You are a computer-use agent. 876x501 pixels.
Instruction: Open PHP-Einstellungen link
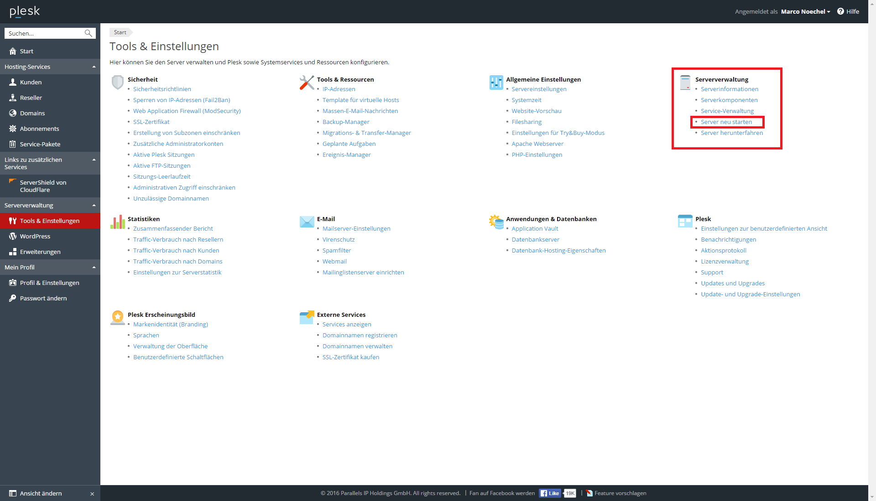(x=537, y=155)
